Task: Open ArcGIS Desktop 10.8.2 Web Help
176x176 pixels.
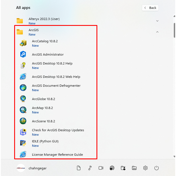Action: tap(56, 77)
